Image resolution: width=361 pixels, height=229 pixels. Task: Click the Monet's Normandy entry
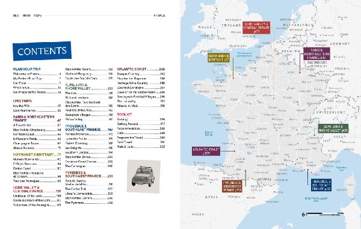tap(37, 159)
